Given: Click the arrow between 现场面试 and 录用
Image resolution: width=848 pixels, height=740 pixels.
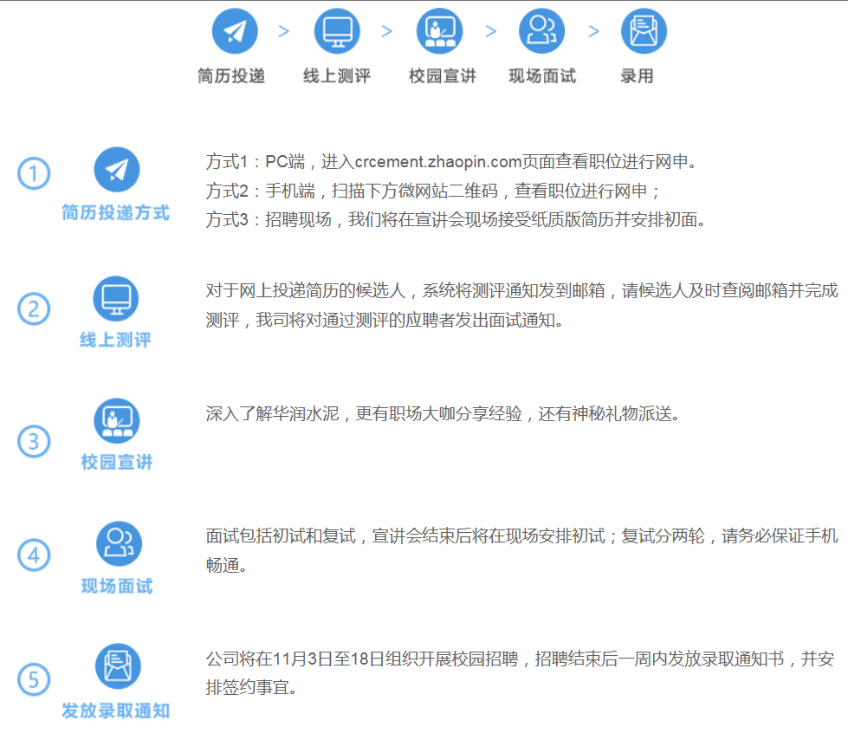Looking at the screenshot, I should pyautogui.click(x=593, y=32).
